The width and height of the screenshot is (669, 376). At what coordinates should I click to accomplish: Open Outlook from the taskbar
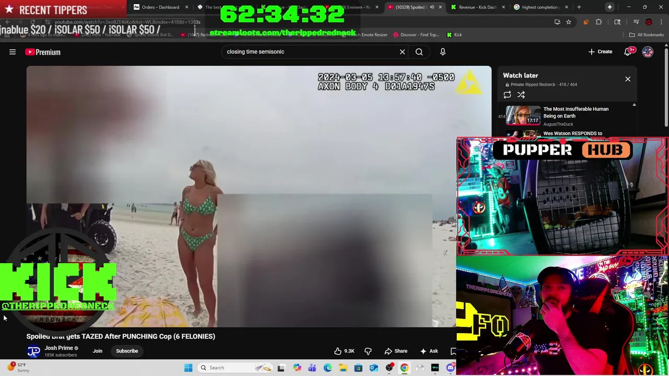tap(374, 368)
